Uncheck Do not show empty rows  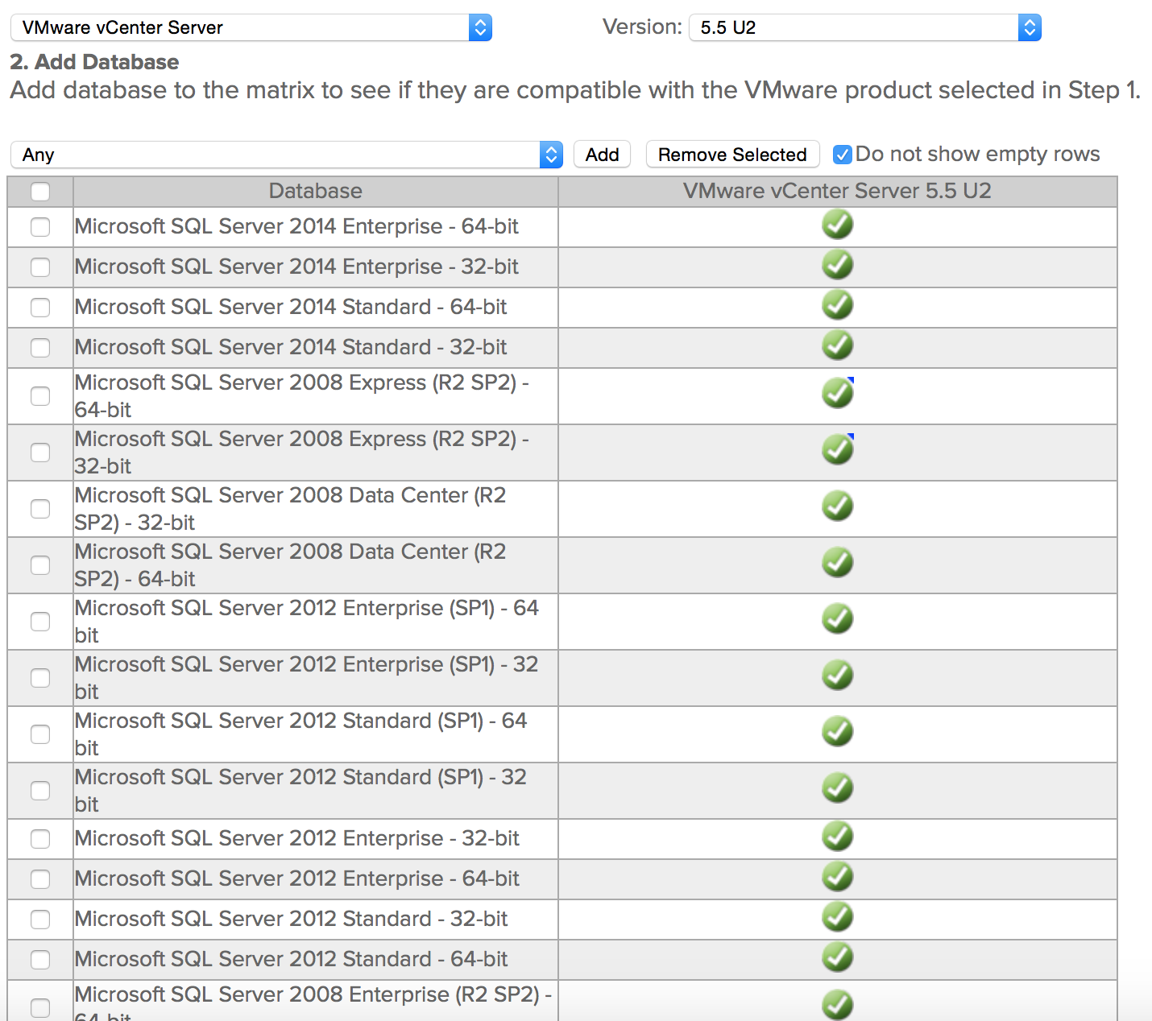tap(843, 154)
